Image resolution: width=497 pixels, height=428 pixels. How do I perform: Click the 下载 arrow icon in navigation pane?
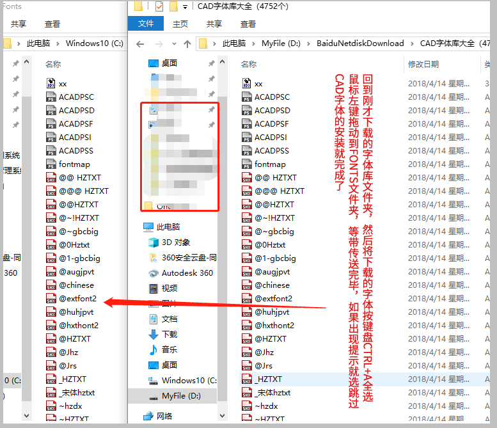click(154, 334)
